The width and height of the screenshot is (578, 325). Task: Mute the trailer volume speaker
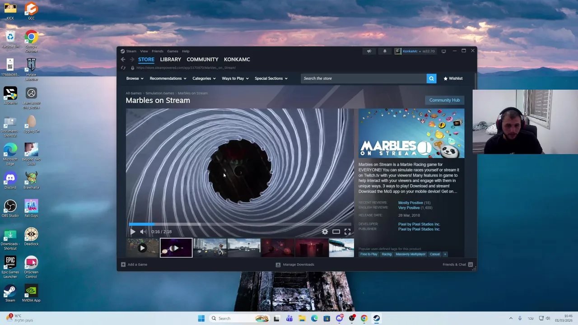tap(143, 232)
